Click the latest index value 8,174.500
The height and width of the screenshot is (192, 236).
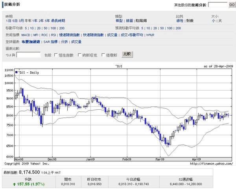click(x=29, y=172)
